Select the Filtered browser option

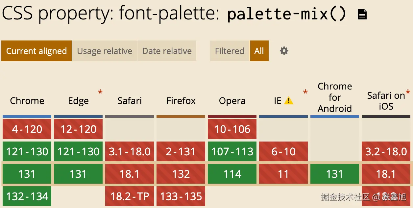(230, 51)
